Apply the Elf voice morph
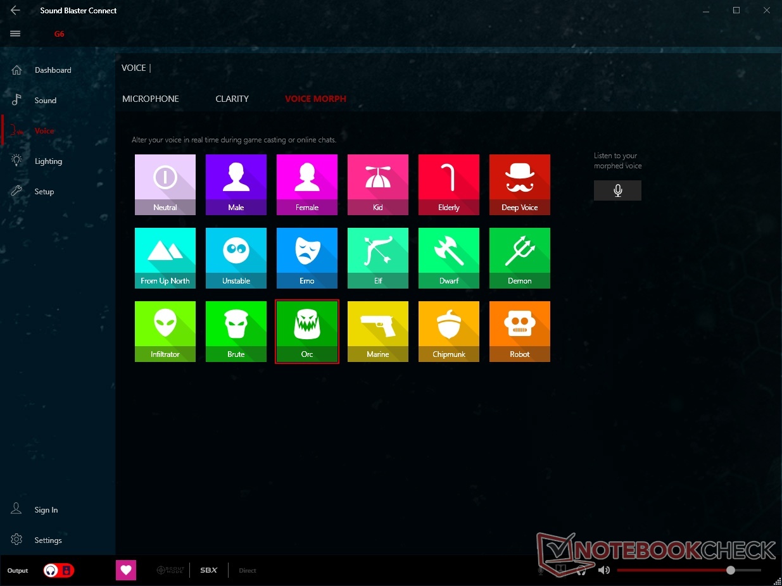Viewport: 782px width, 586px height. (378, 258)
